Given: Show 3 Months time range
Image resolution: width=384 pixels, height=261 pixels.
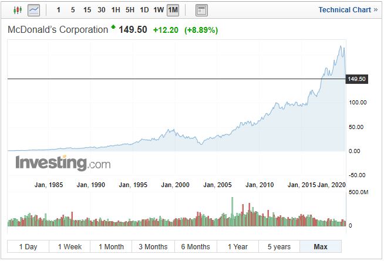Looking at the screenshot, I should (x=153, y=246).
